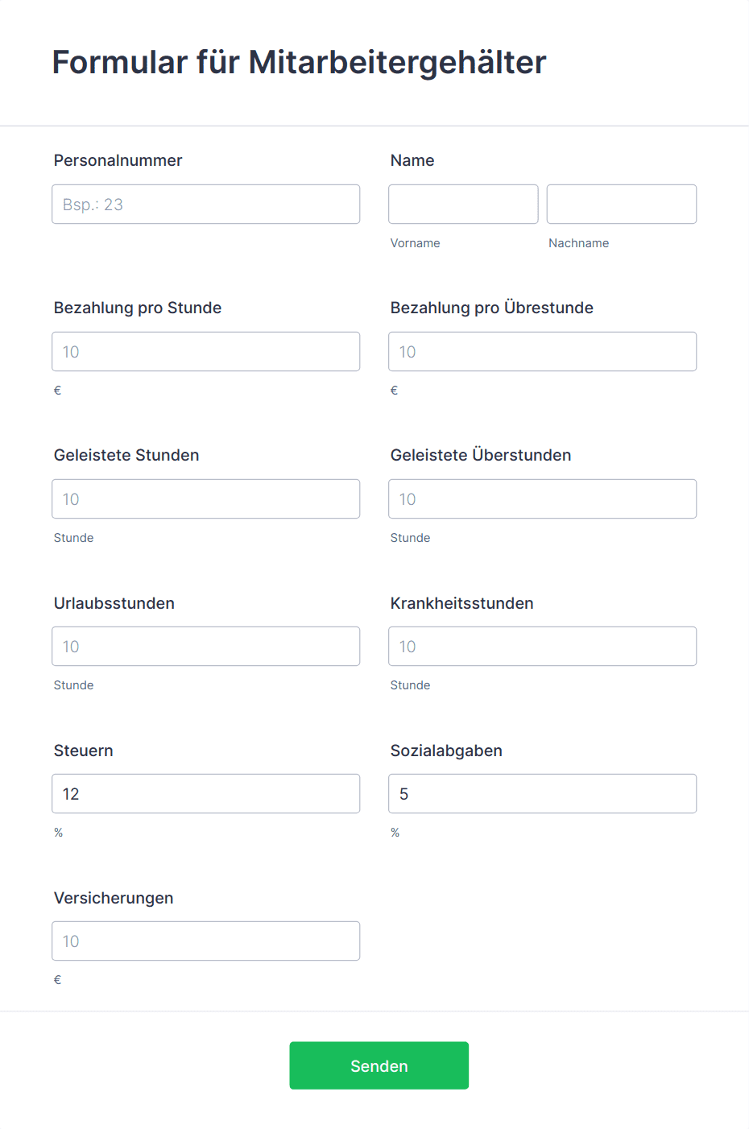This screenshot has height=1129, width=749.
Task: Select the Steuern field containing 12
Action: pyautogui.click(x=205, y=794)
